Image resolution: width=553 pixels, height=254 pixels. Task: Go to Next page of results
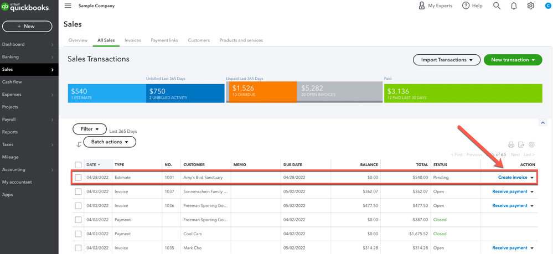click(515, 154)
